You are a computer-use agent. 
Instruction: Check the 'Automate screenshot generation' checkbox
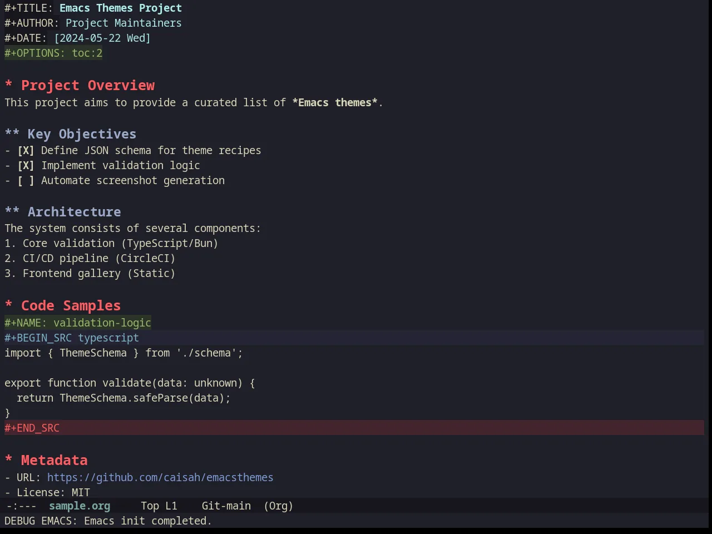point(26,181)
